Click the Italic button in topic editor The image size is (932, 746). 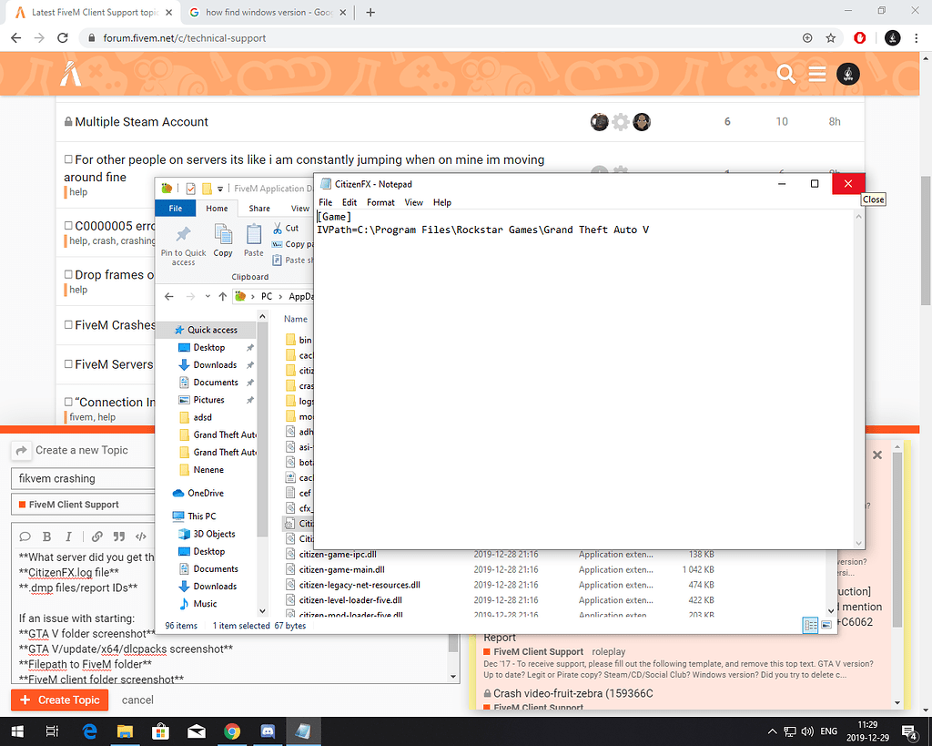[x=68, y=537]
